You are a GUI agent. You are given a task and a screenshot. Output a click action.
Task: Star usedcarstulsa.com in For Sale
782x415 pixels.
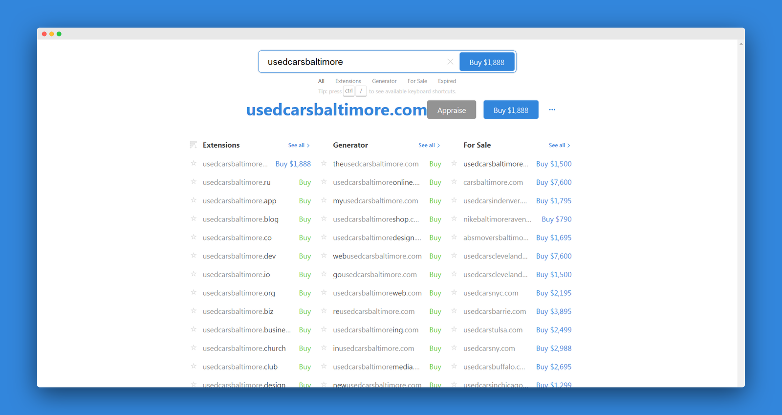coord(454,329)
